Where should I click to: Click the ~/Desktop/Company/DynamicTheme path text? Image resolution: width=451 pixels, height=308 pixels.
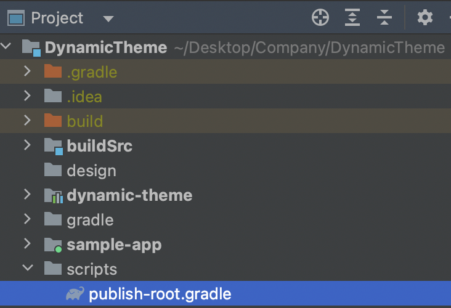pos(310,47)
